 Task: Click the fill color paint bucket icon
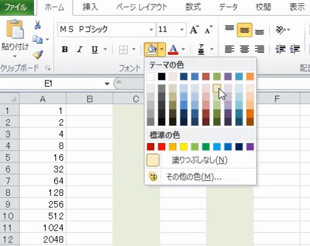coord(151,49)
